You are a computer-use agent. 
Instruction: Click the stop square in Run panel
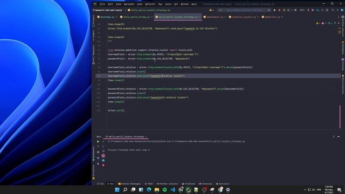coord(98,152)
